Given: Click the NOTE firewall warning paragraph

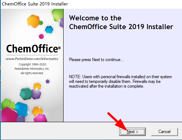Looking at the screenshot, I should 120,81.
